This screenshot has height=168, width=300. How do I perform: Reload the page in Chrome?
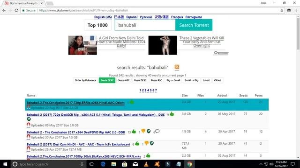16,10
